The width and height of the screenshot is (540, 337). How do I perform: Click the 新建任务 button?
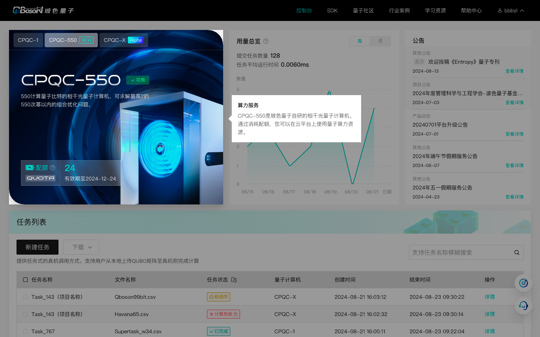click(x=37, y=247)
